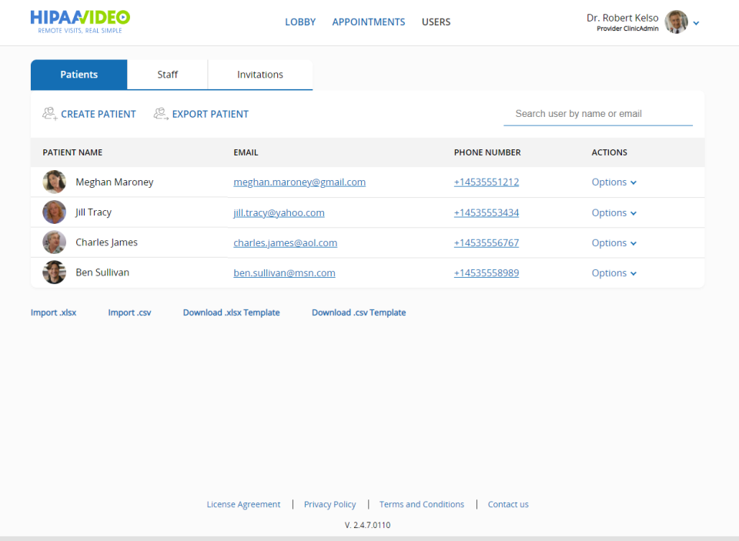Image resolution: width=739 pixels, height=541 pixels.
Task: Click the Export Patient user icon
Action: 161,114
